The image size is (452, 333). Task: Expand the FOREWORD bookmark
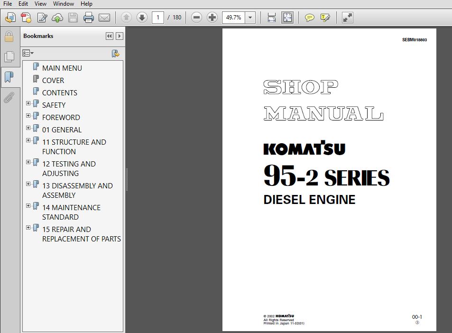(28, 116)
